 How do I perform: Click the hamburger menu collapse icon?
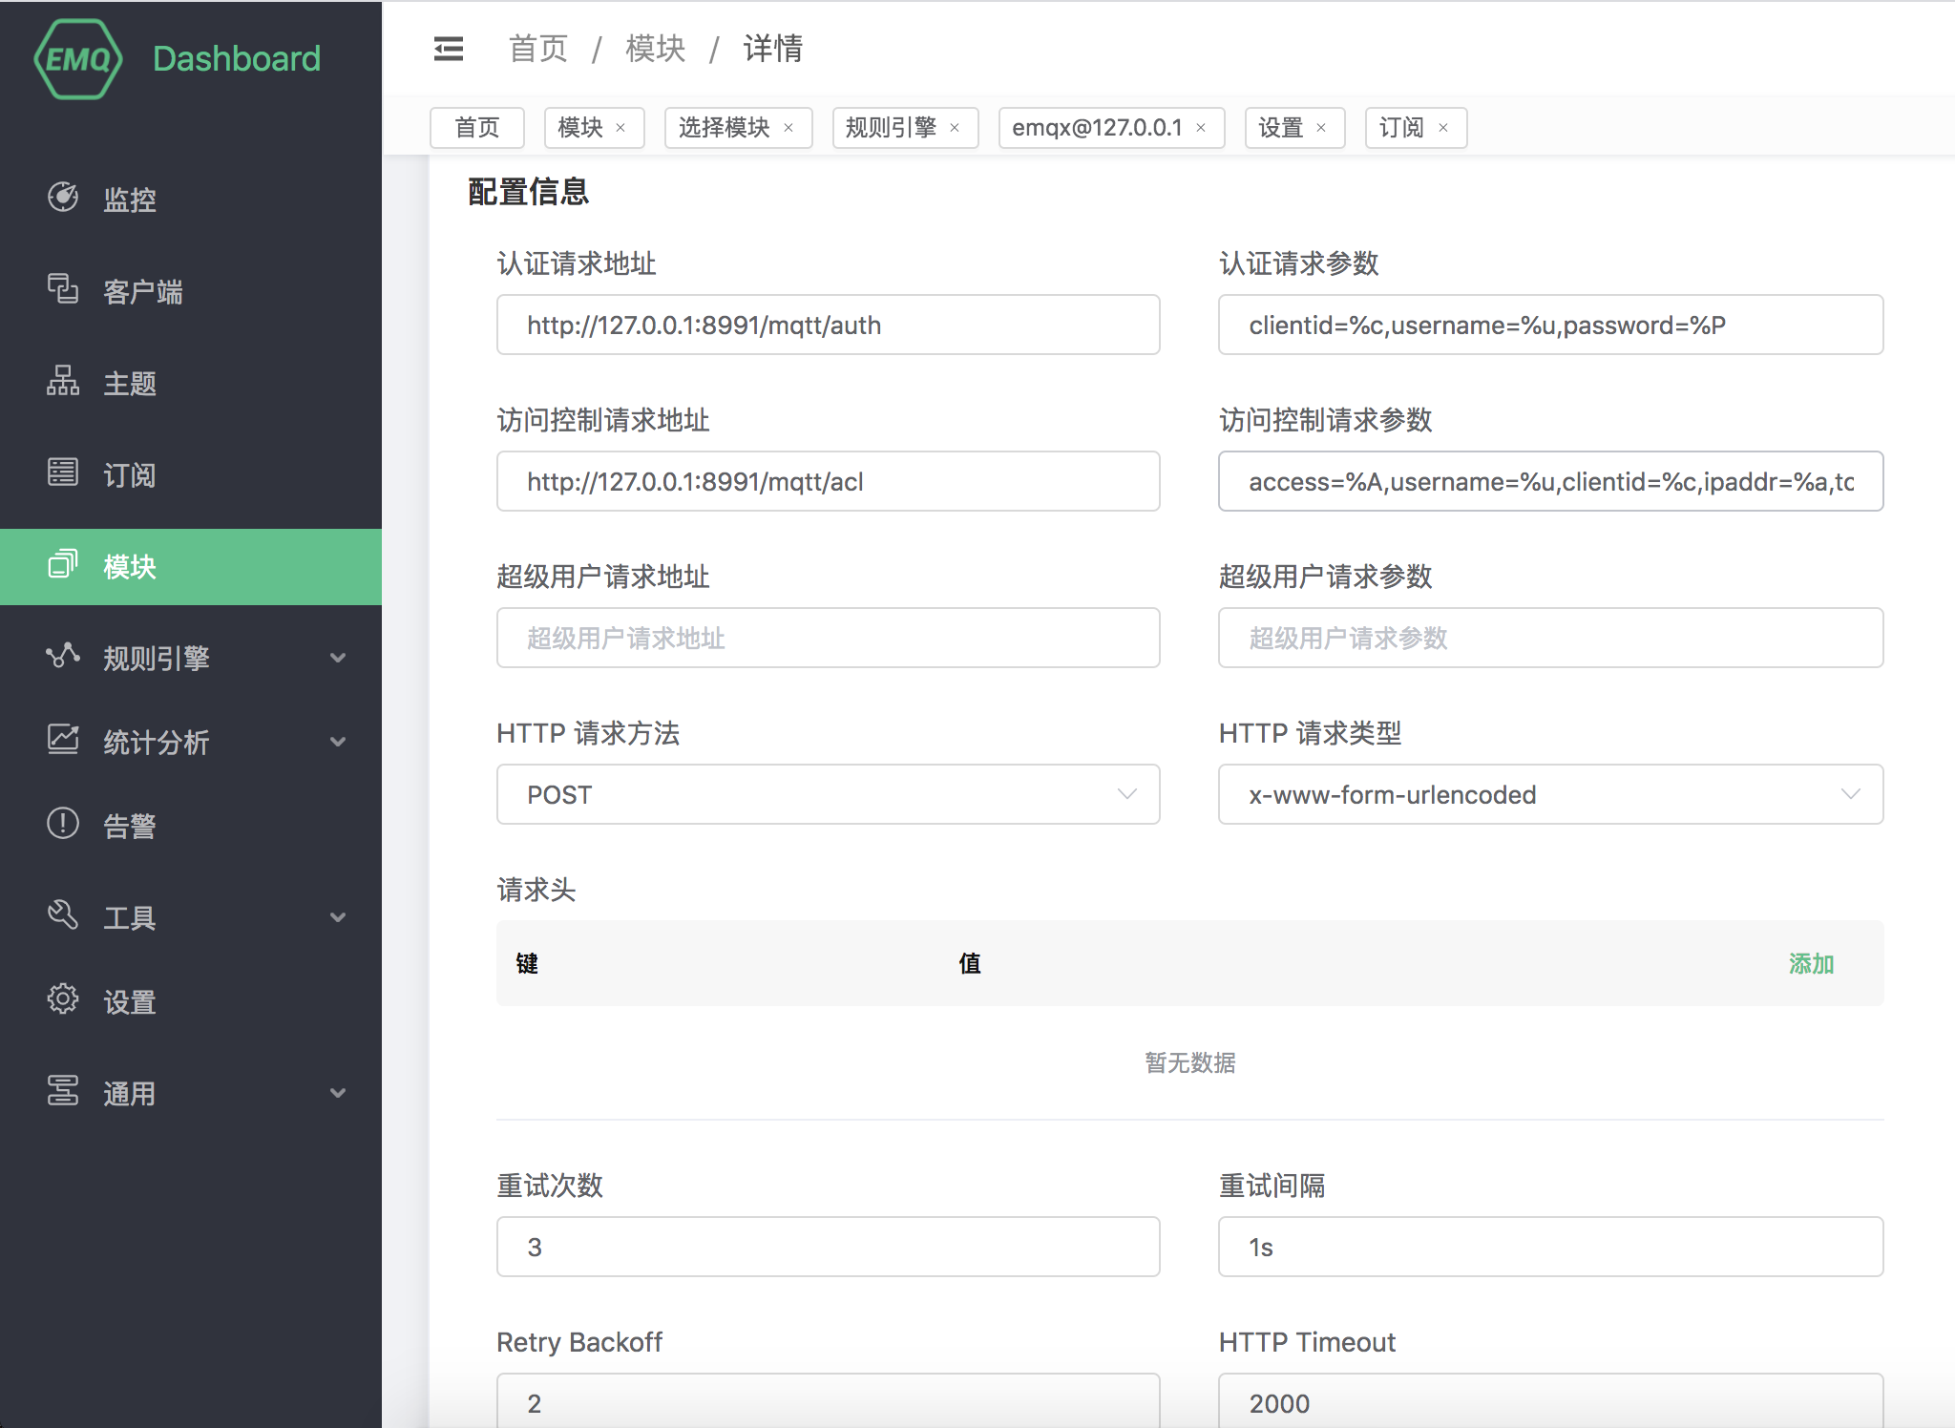click(448, 49)
